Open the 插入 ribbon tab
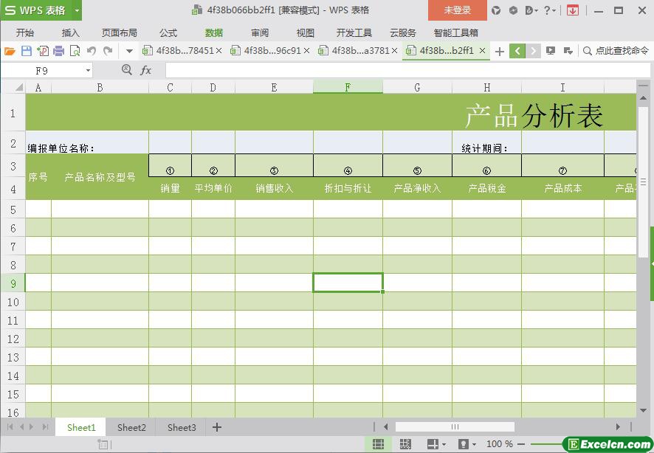654x453 pixels. click(x=71, y=32)
